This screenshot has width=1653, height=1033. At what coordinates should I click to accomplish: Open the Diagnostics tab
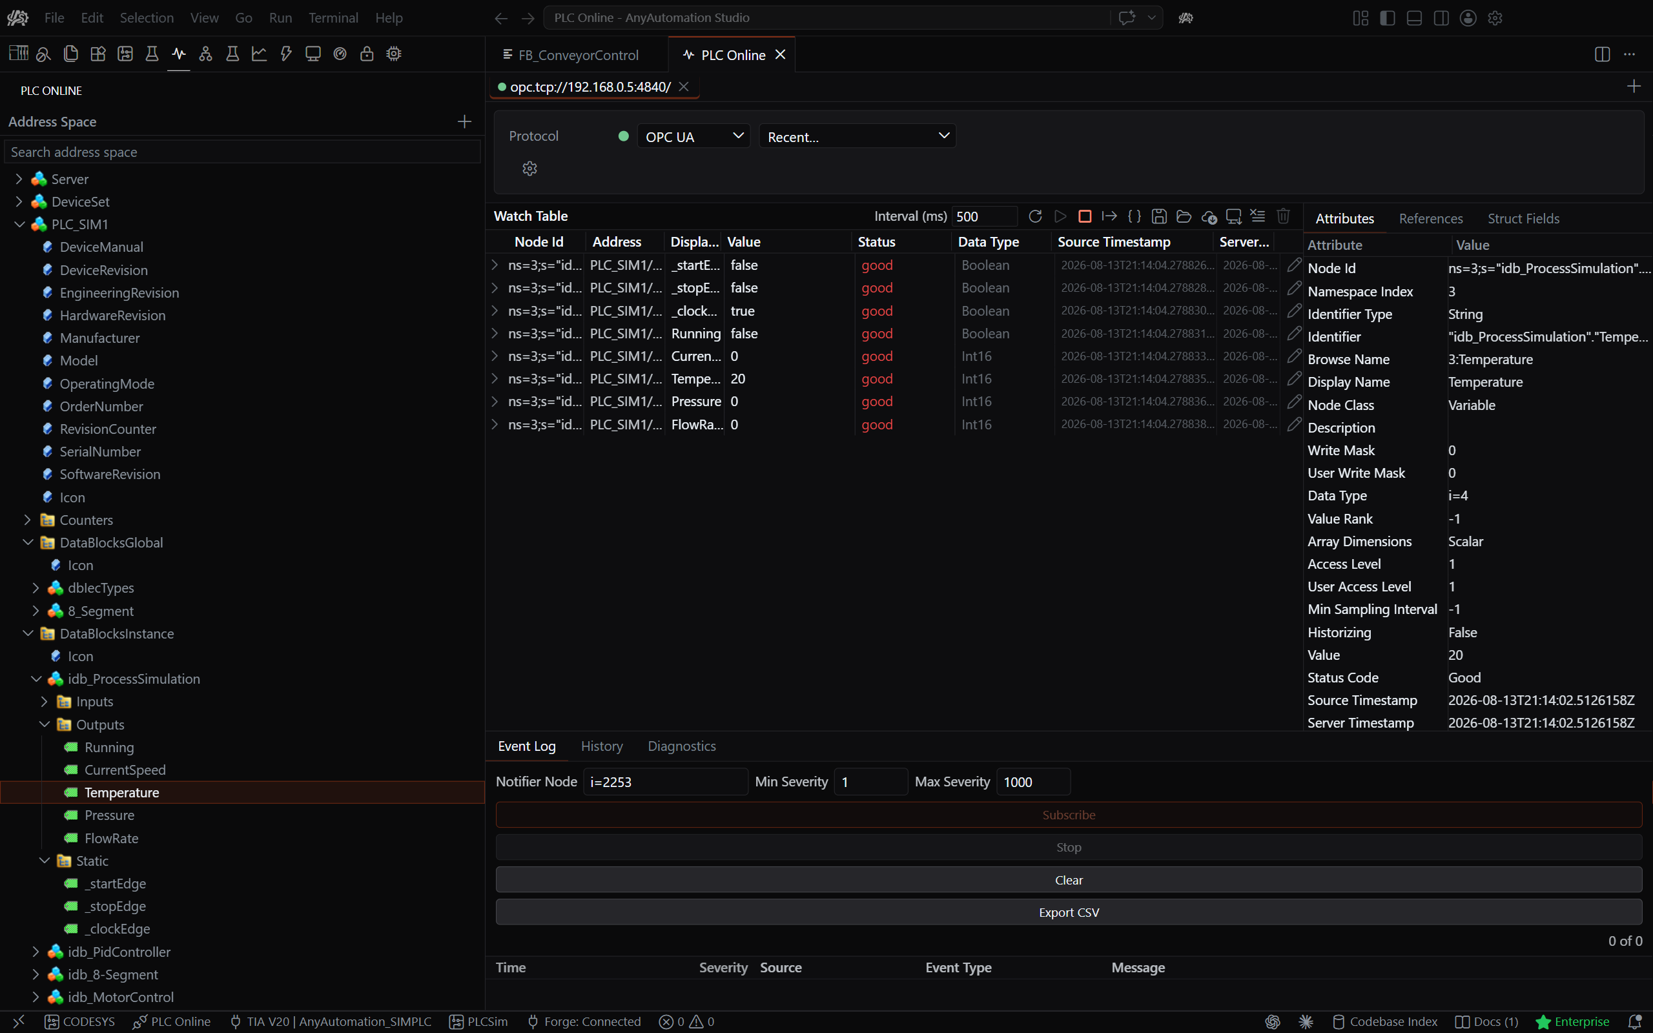[682, 746]
